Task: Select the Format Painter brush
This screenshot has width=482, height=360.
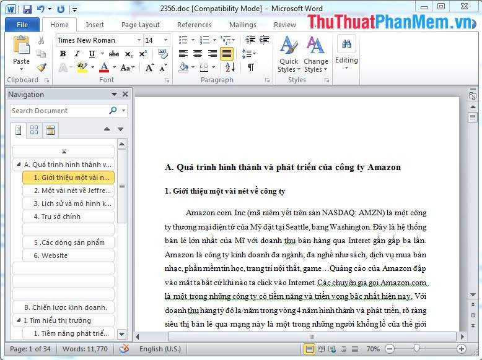Action: coord(41,67)
